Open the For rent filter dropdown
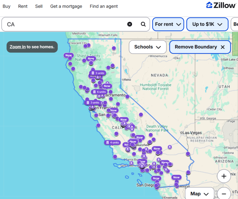 (168, 24)
